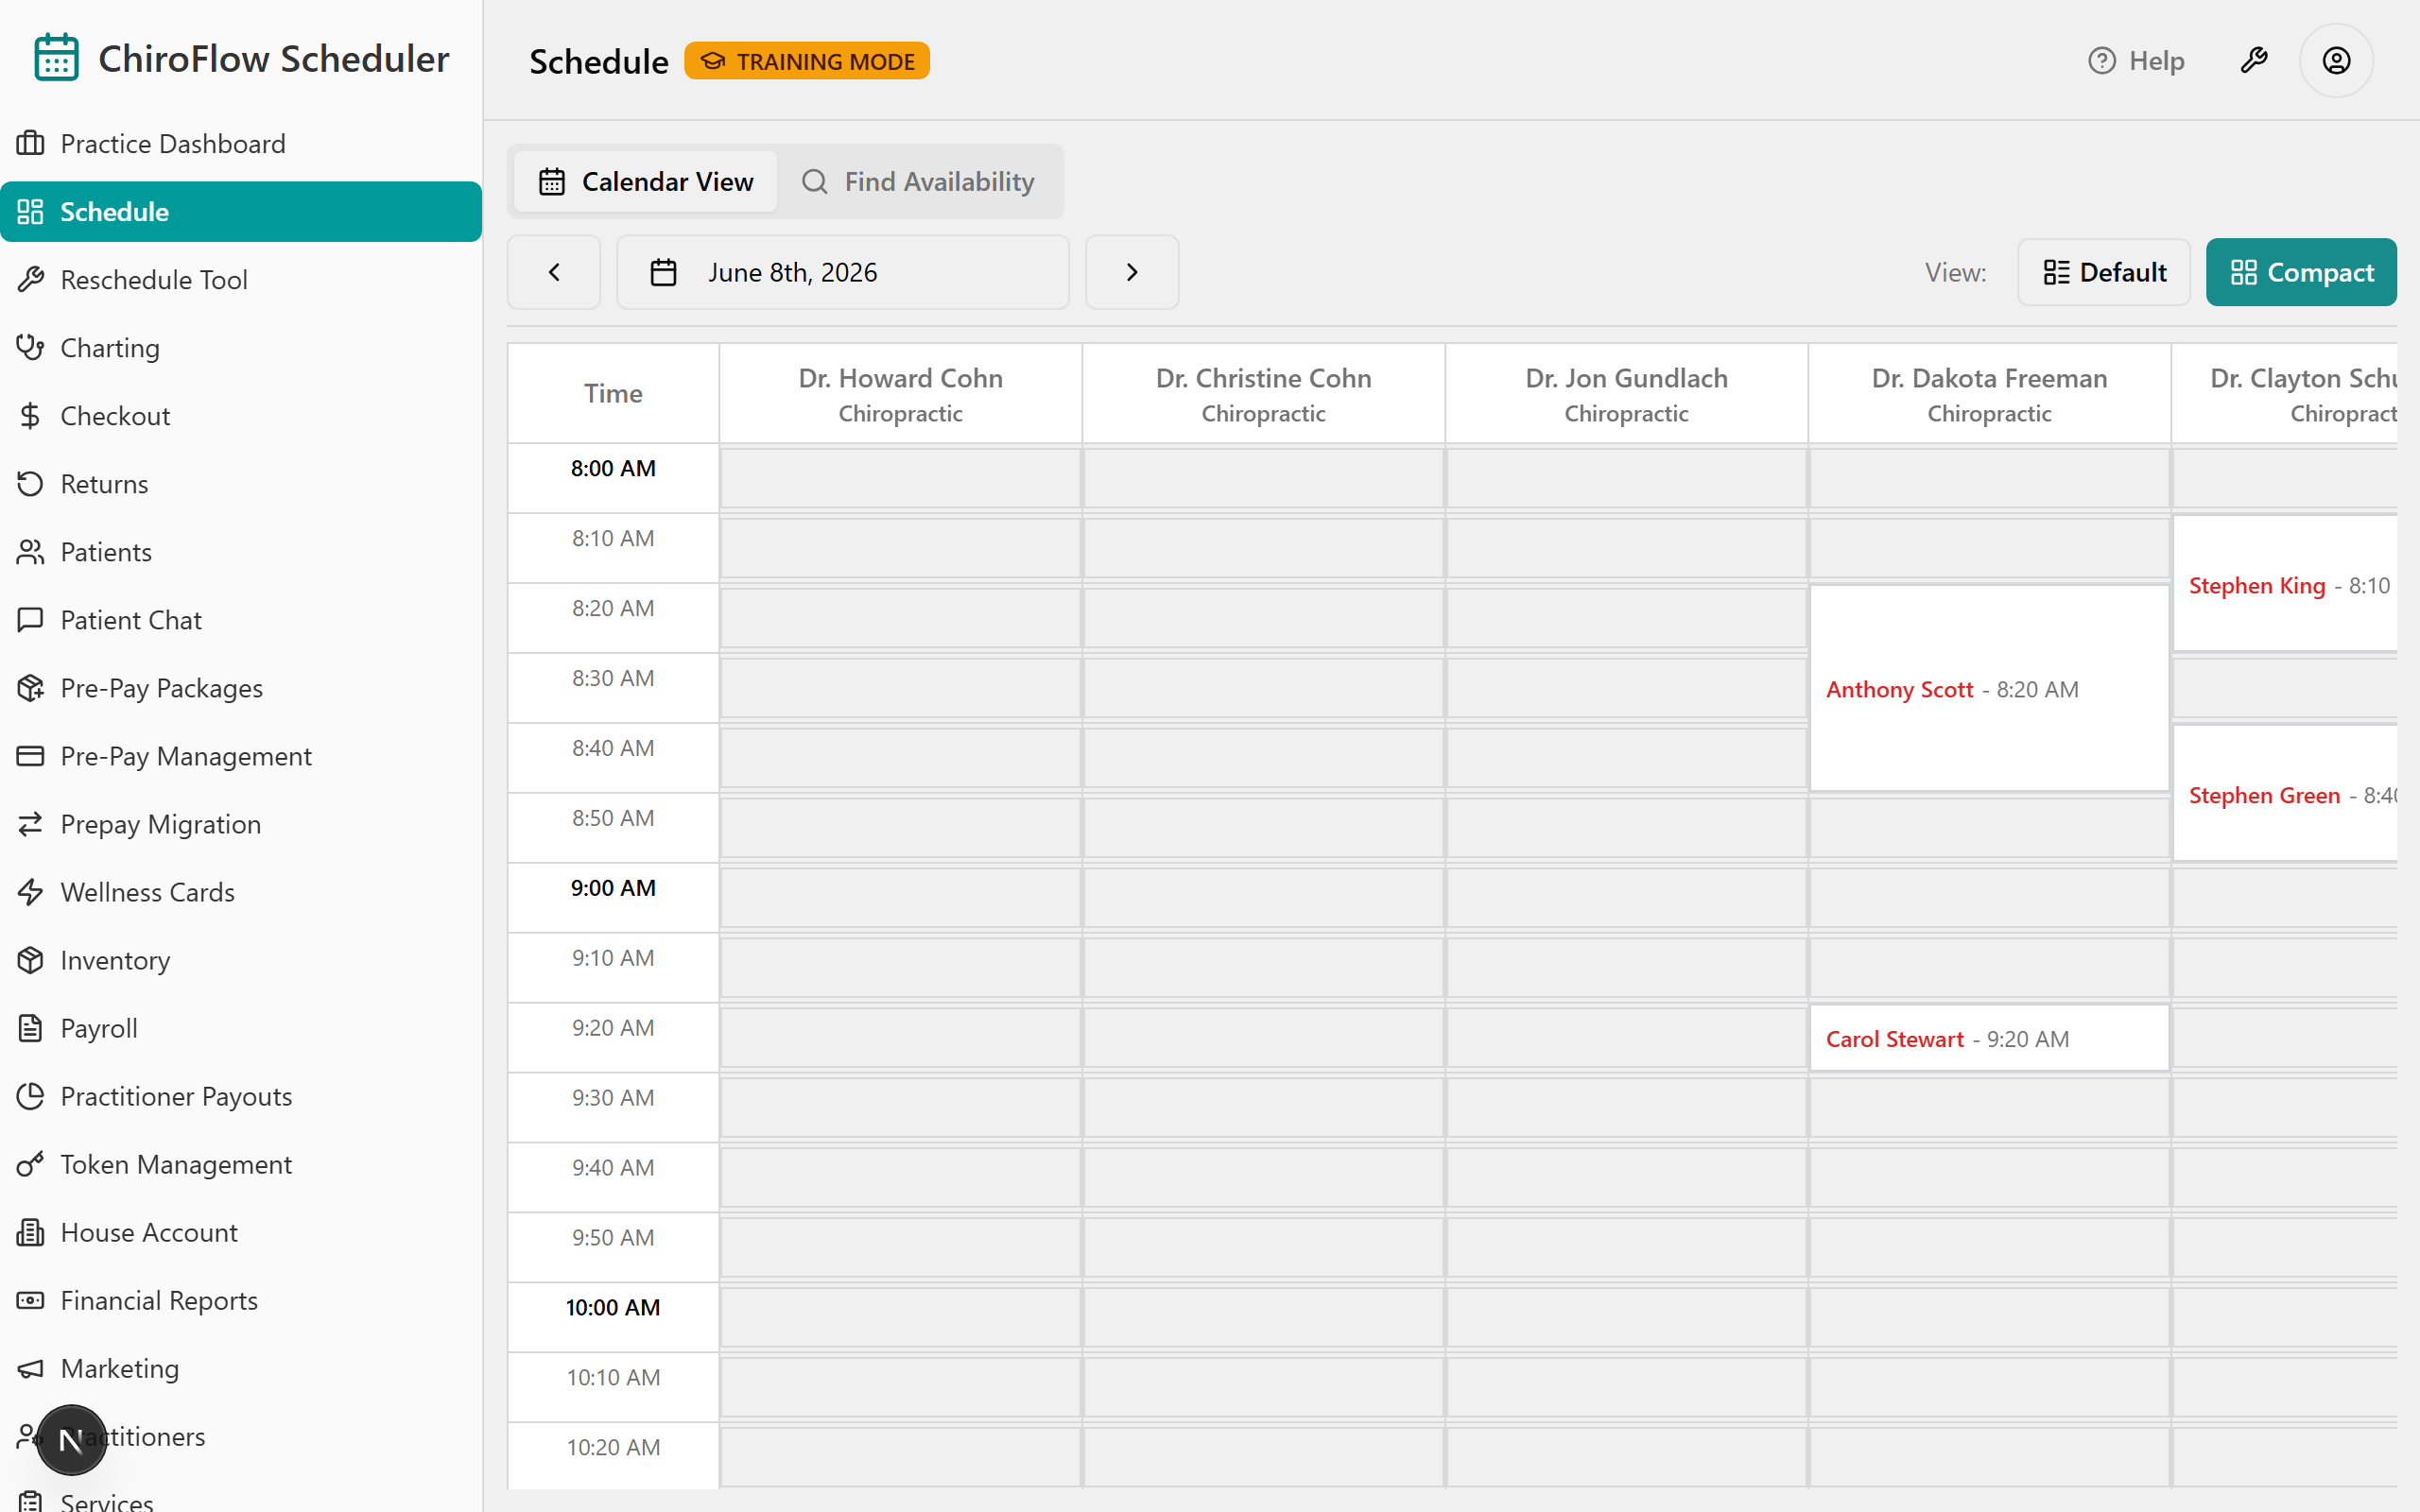Select Dr. Dakota Freeman 10:00 AM slot
The height and width of the screenshot is (1512, 2420).
pyautogui.click(x=1989, y=1318)
